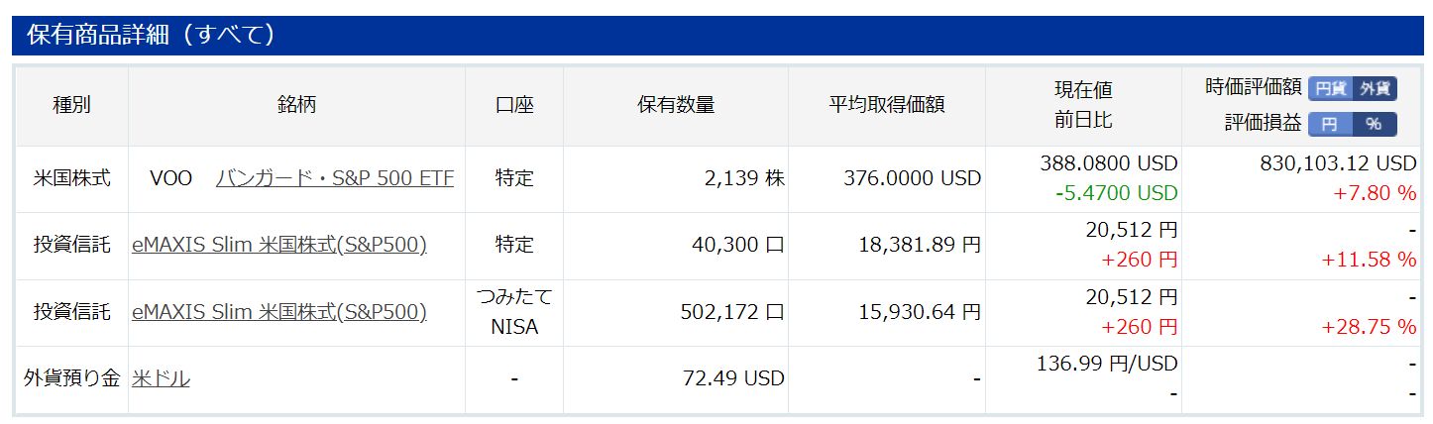Open the バンガード・S&P 500 ETF link

335,179
